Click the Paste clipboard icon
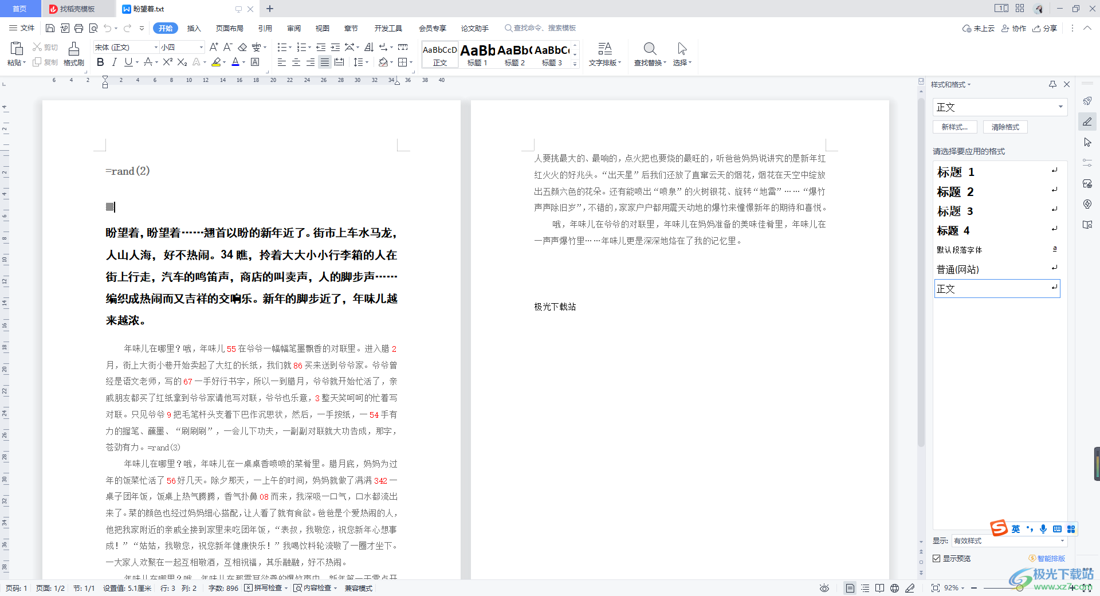 click(16, 49)
